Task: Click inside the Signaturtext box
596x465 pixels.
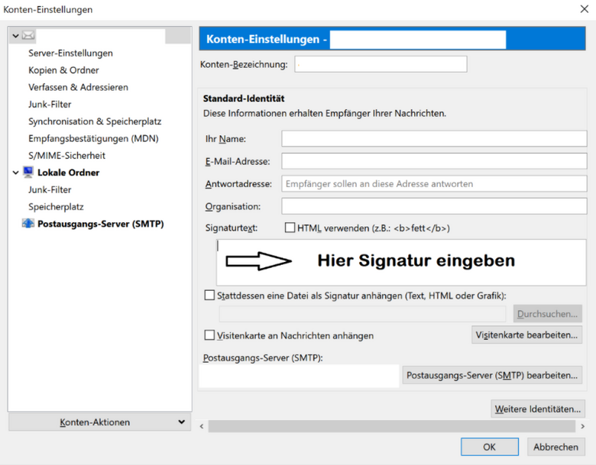Action: (401, 262)
